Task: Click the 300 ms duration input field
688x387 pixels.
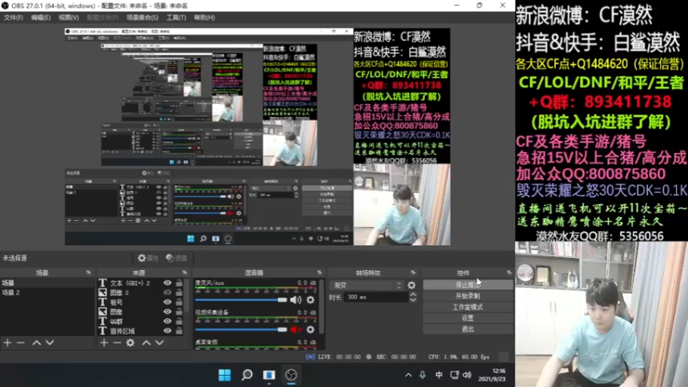Action: 377,297
